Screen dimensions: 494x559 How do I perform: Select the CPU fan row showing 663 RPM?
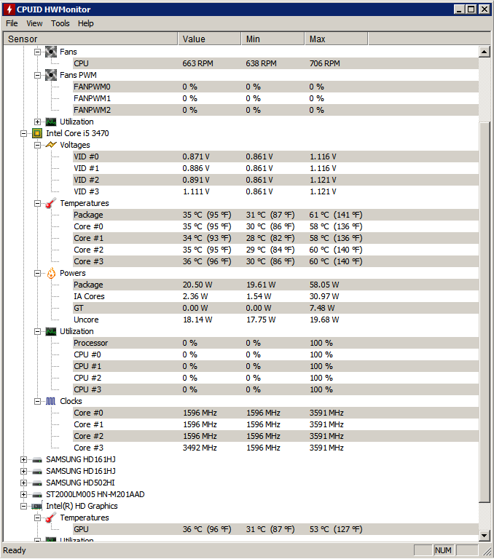pyautogui.click(x=275, y=63)
